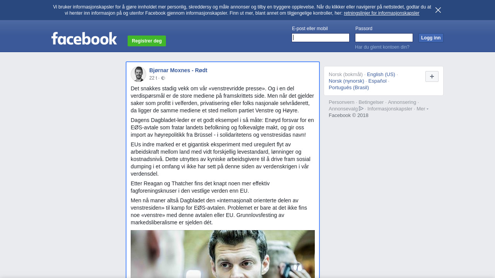Screen dimensions: 495x278
Task: Open Bjørnar Moxnes - Rødt page name
Action: (x=178, y=70)
